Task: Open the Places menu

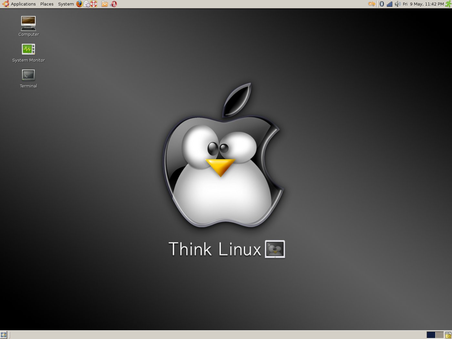Action: click(x=47, y=4)
